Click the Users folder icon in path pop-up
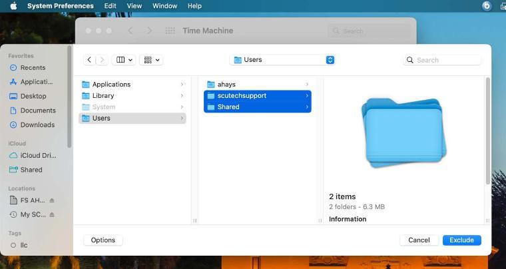This screenshot has width=506, height=269. pos(238,60)
